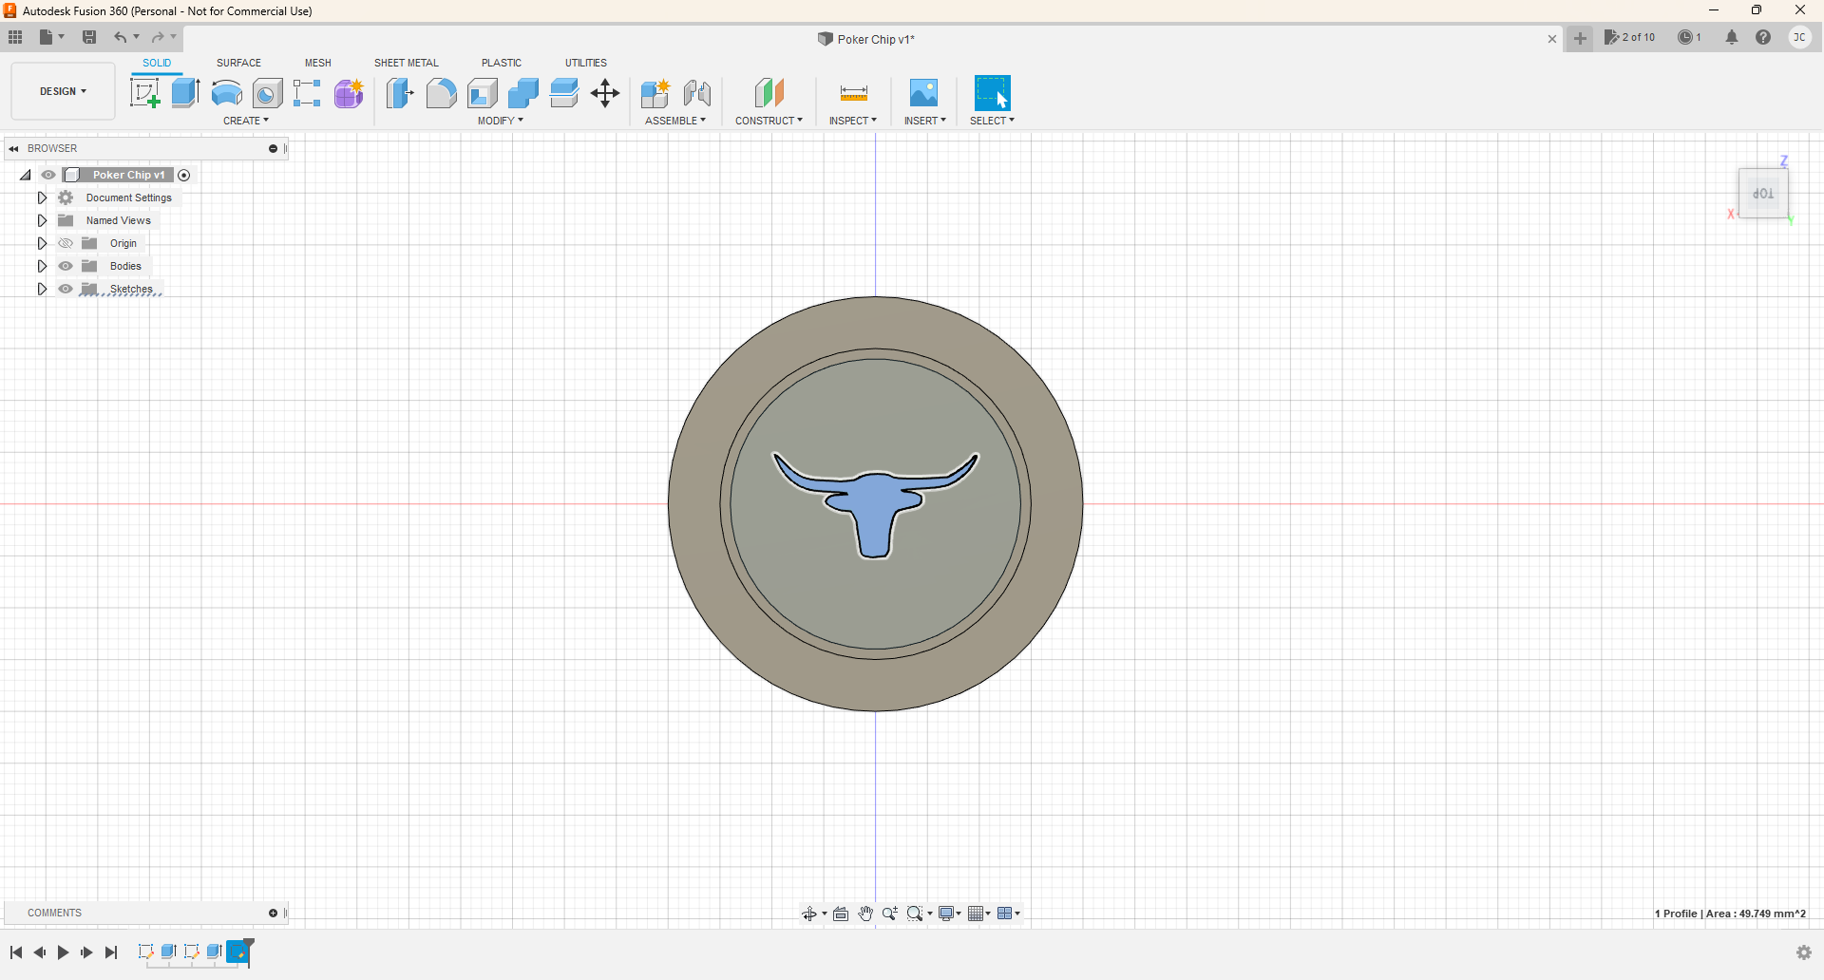The width and height of the screenshot is (1824, 980).
Task: Hide the Sketches folder with eye icon
Action: 66,289
